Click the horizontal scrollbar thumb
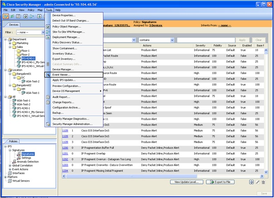Screen dimensions: 274x198 pos(132,176)
